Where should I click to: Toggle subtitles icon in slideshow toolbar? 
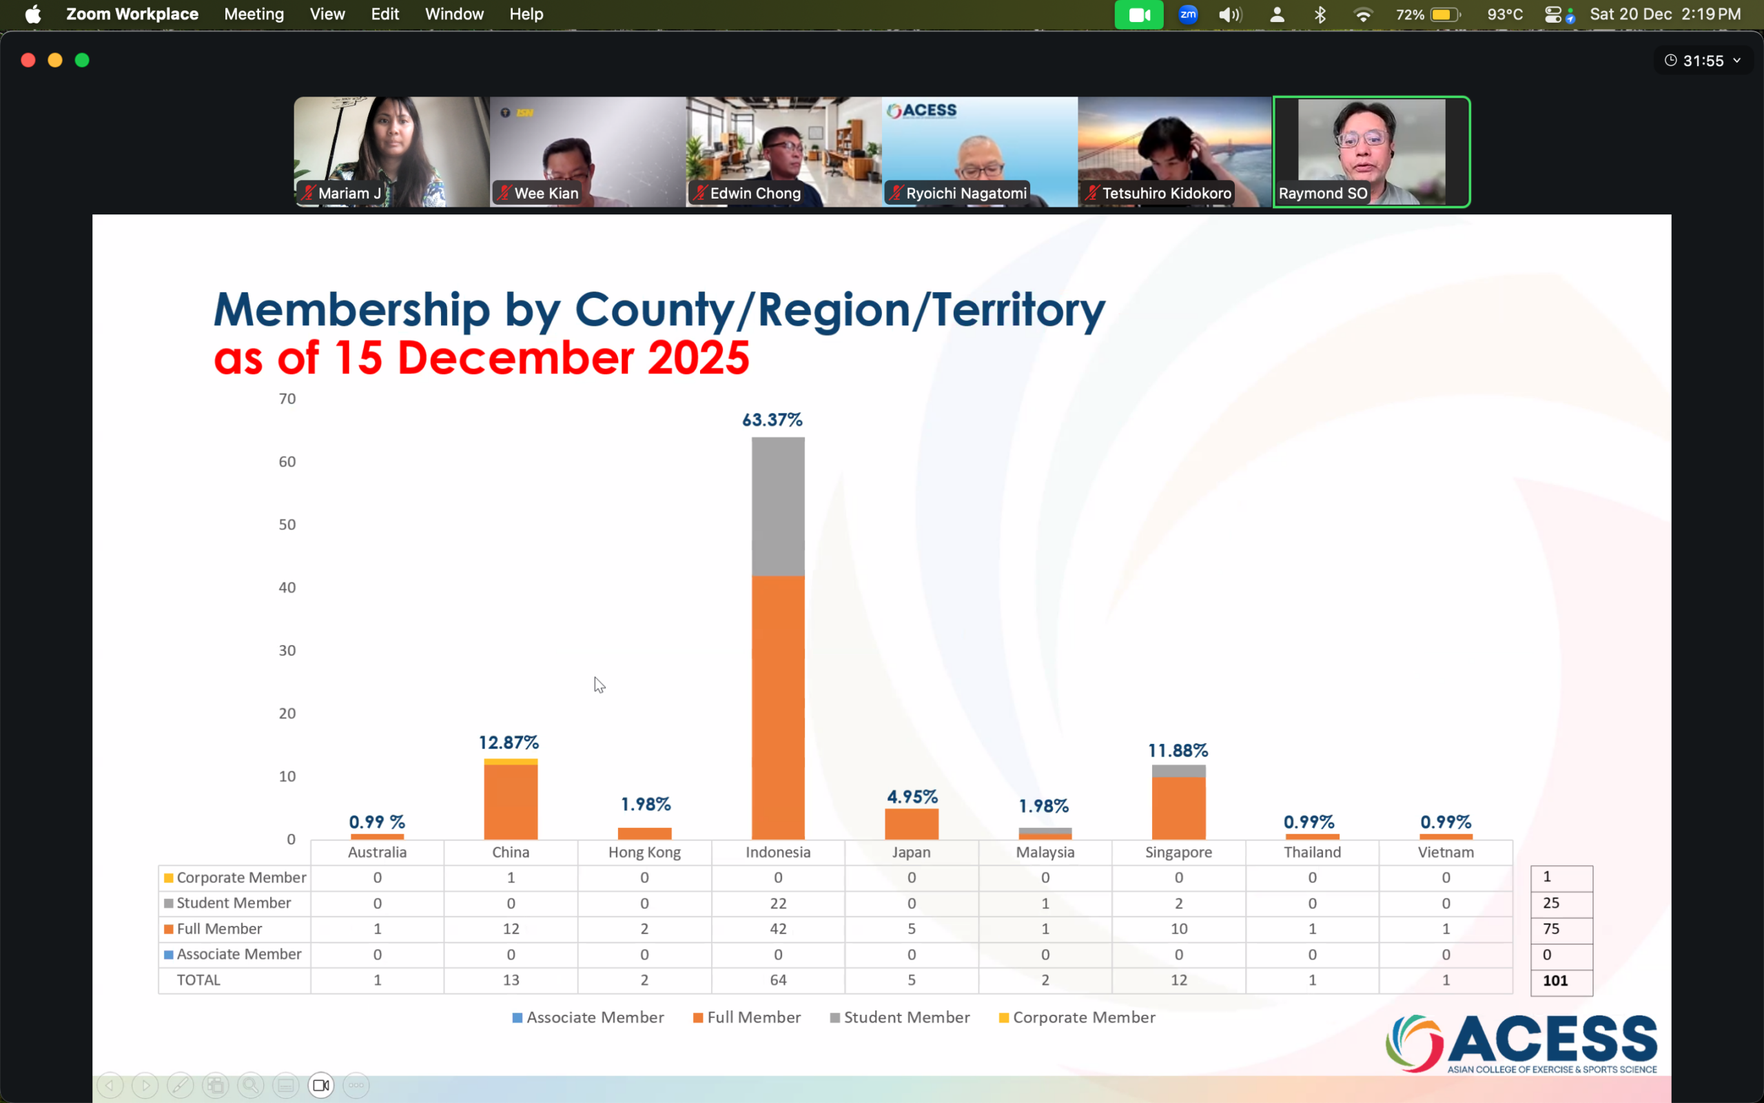click(x=286, y=1086)
